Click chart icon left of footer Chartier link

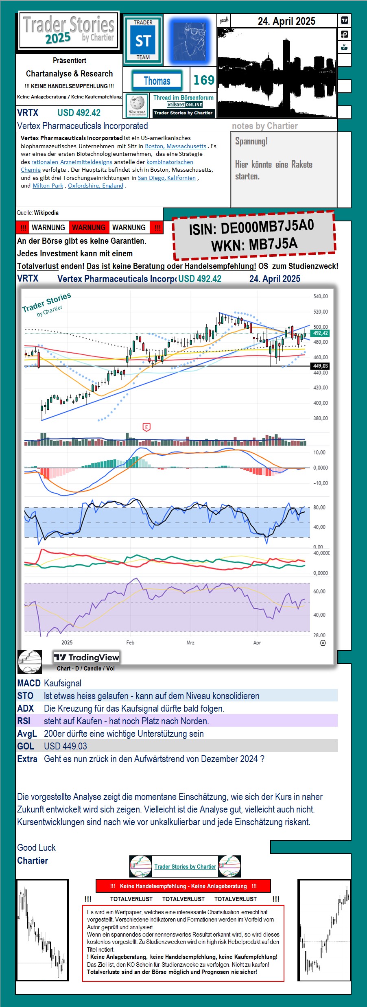[141, 867]
